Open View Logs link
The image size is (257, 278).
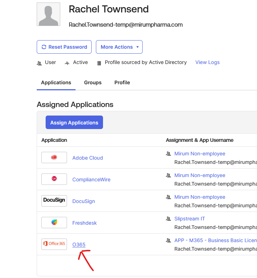tap(207, 62)
